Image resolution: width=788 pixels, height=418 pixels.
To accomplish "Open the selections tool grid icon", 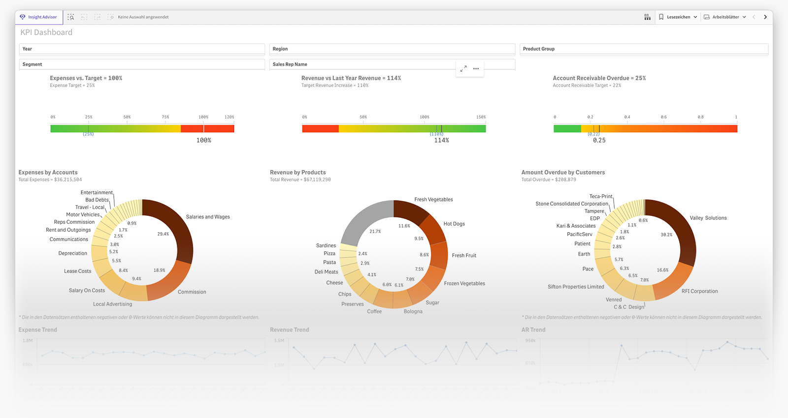I will tap(647, 17).
